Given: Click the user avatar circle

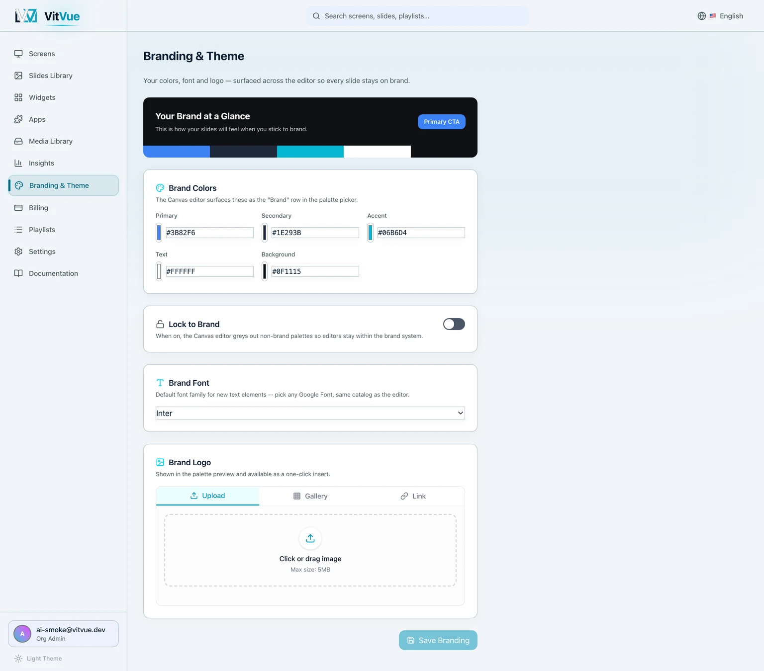Looking at the screenshot, I should (22, 634).
